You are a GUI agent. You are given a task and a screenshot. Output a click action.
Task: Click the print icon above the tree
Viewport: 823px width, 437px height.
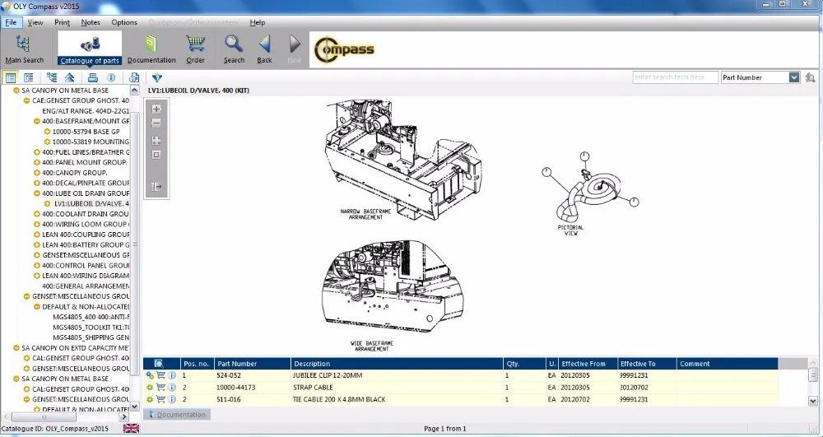pos(93,77)
